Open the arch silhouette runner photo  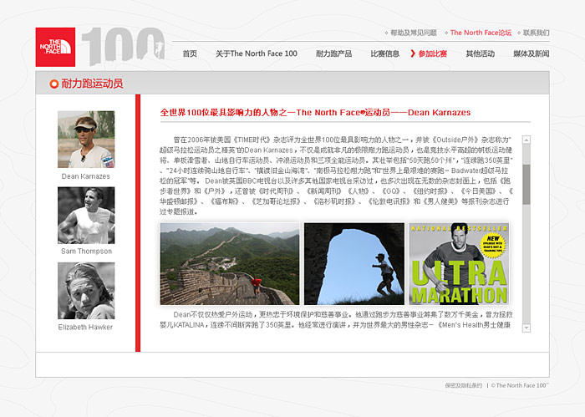[x=354, y=264]
